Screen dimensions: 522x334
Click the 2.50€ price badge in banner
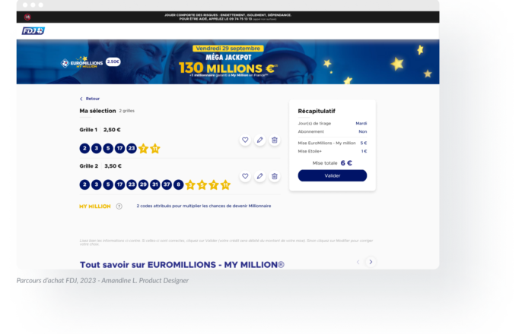tap(113, 61)
